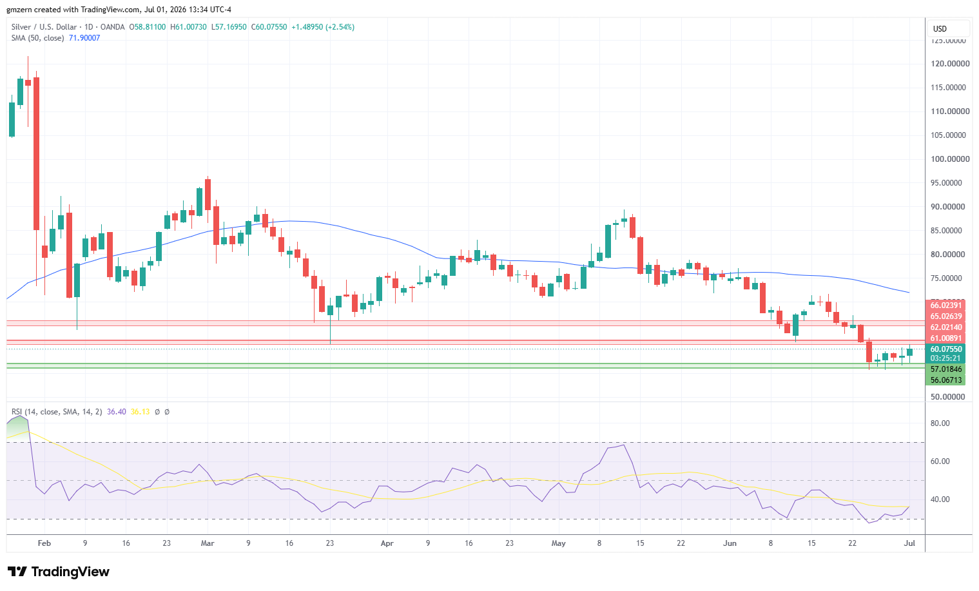Select the SMA (50, close) indicator label
Image resolution: width=979 pixels, height=591 pixels.
pyautogui.click(x=37, y=38)
